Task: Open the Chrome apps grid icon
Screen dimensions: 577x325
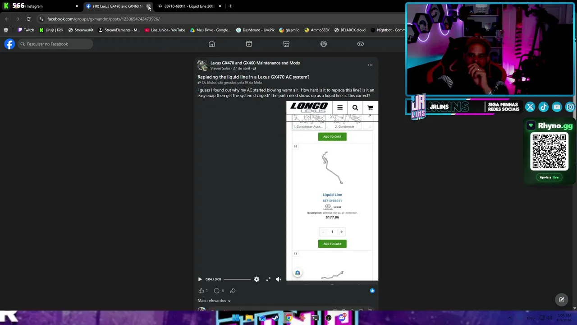Action: (6, 30)
